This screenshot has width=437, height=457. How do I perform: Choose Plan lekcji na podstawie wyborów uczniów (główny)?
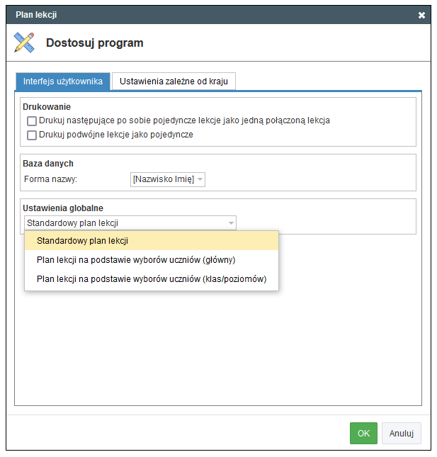[x=152, y=260]
